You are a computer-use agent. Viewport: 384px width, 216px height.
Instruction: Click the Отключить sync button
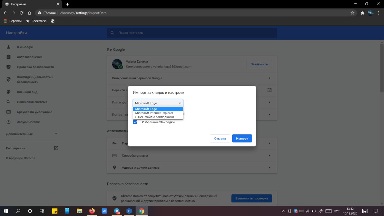point(259,64)
